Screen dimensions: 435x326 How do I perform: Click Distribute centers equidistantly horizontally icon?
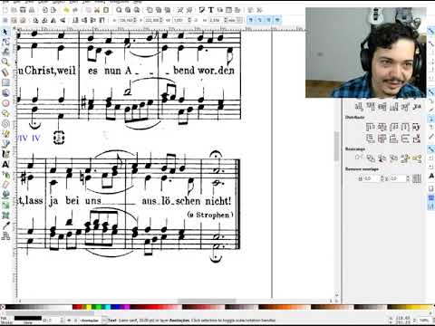click(x=382, y=127)
